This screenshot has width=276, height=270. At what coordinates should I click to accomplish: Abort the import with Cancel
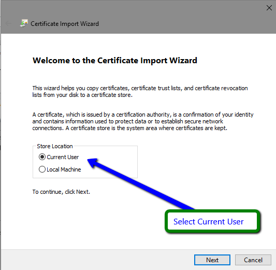(253, 260)
